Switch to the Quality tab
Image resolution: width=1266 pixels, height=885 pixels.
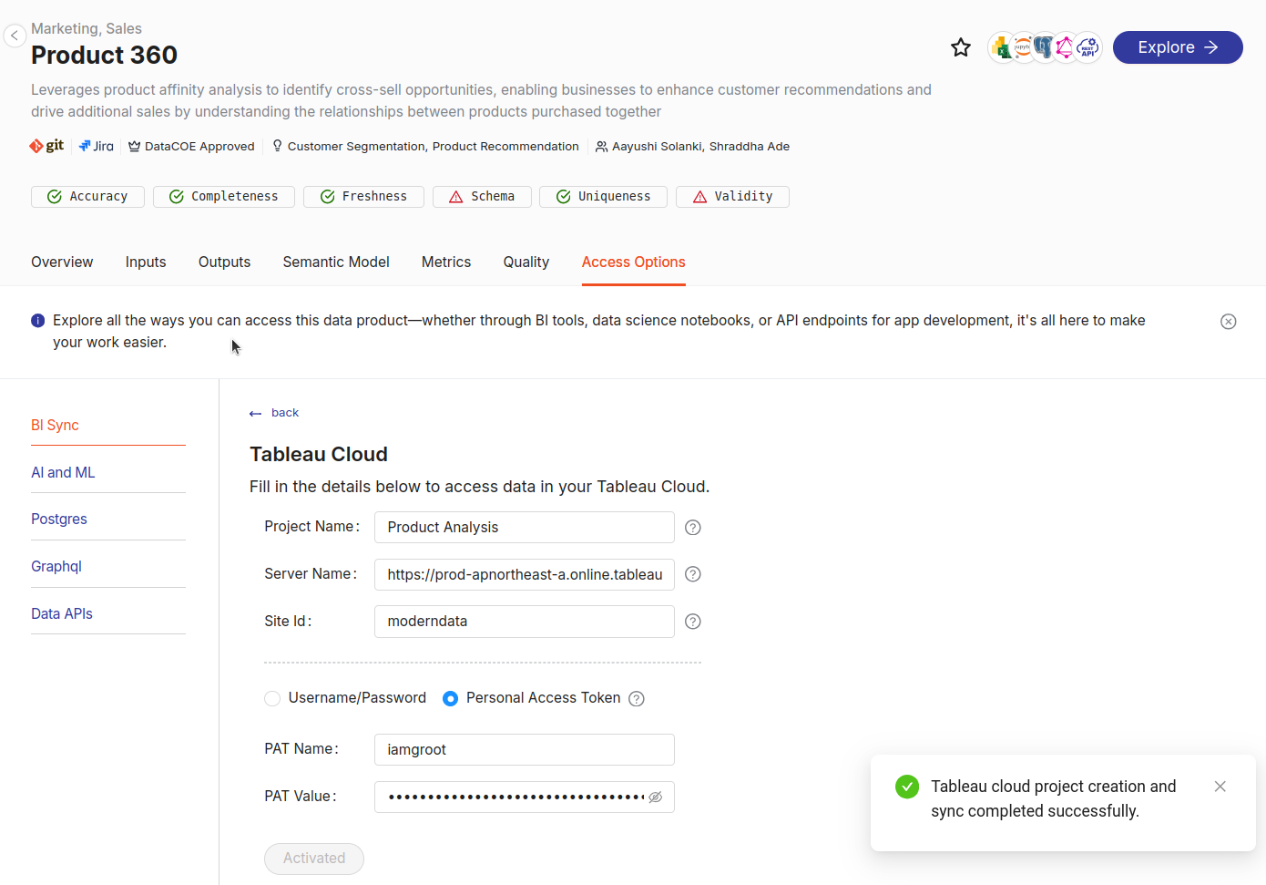click(526, 262)
